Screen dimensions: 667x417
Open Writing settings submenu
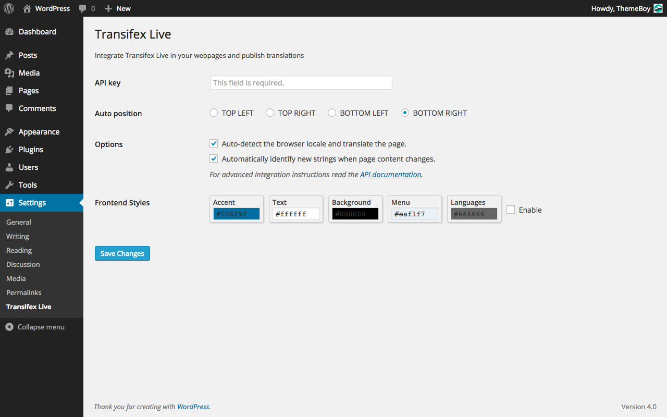18,236
